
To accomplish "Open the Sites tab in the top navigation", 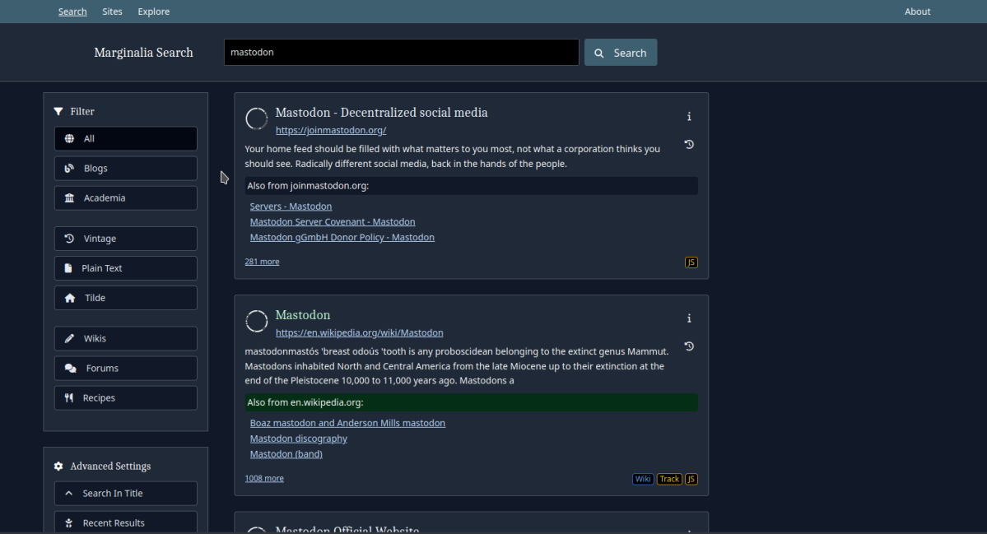I will 112,12.
